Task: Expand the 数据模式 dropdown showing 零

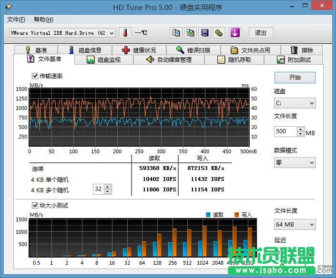Action: coord(295,163)
